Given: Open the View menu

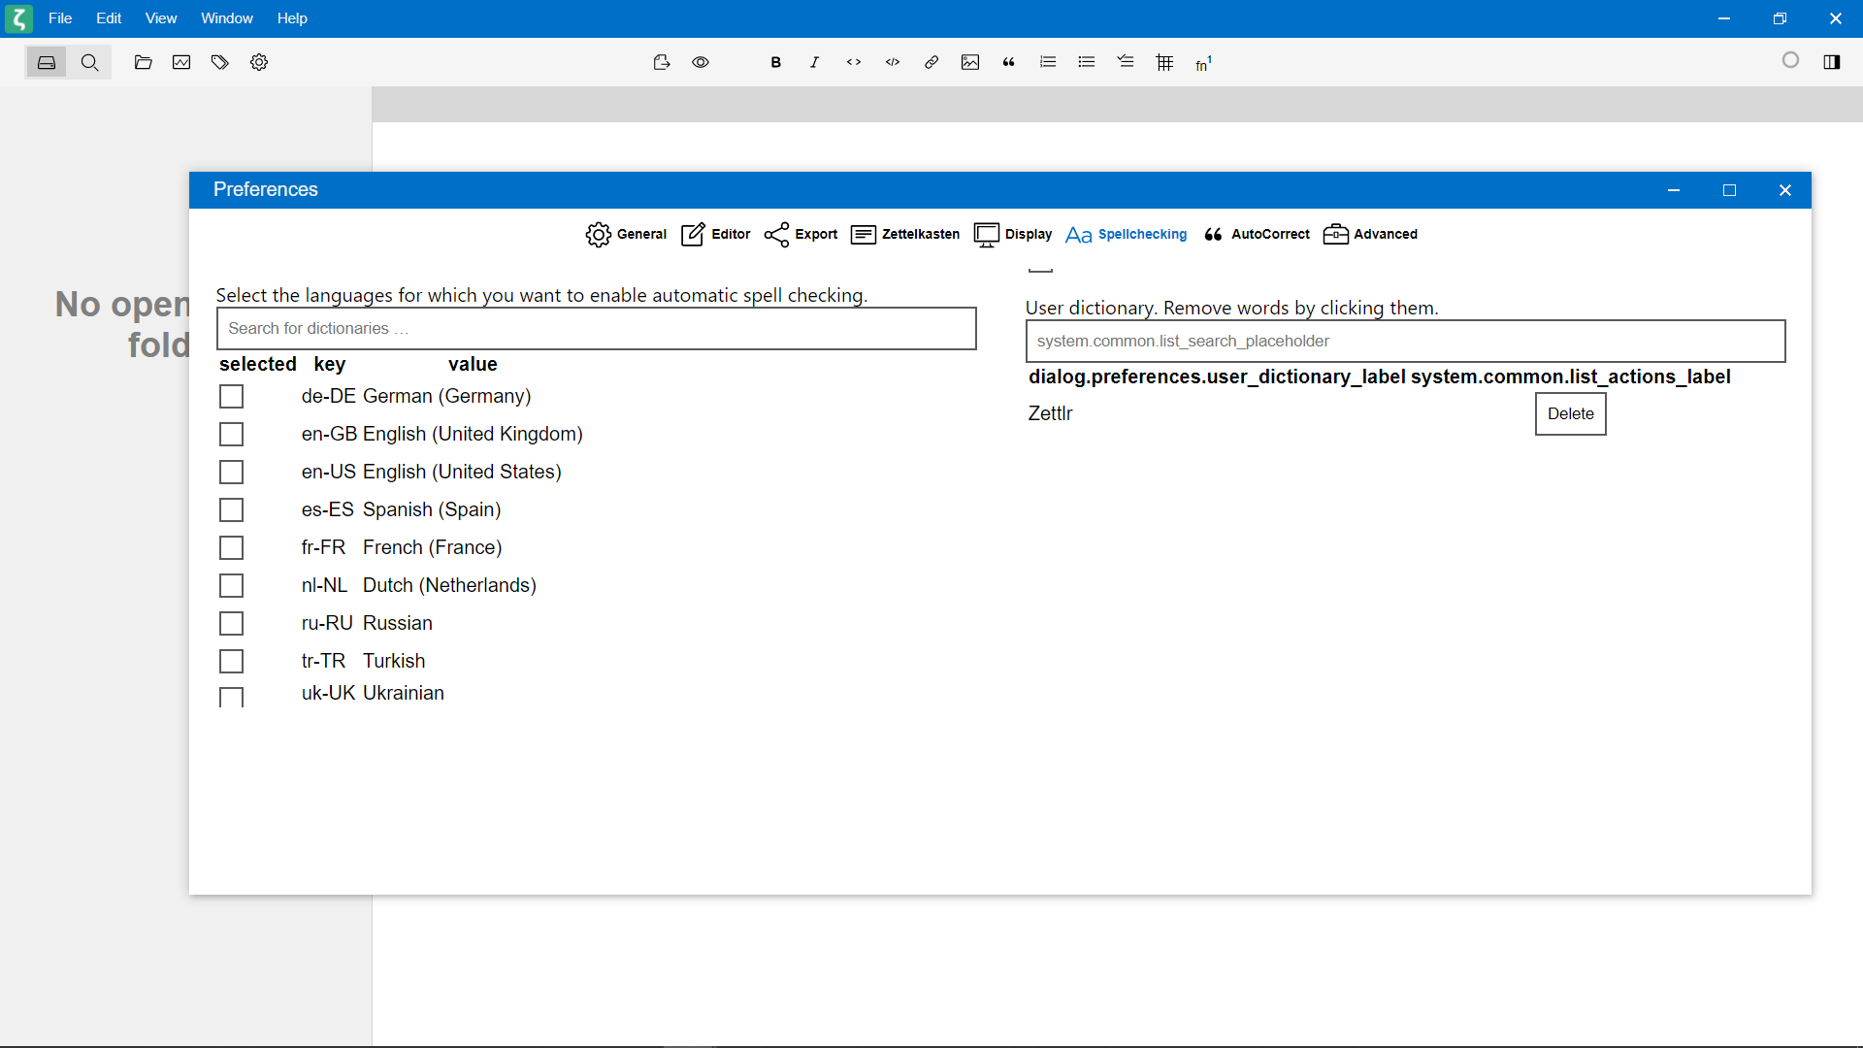Looking at the screenshot, I should click(x=160, y=18).
